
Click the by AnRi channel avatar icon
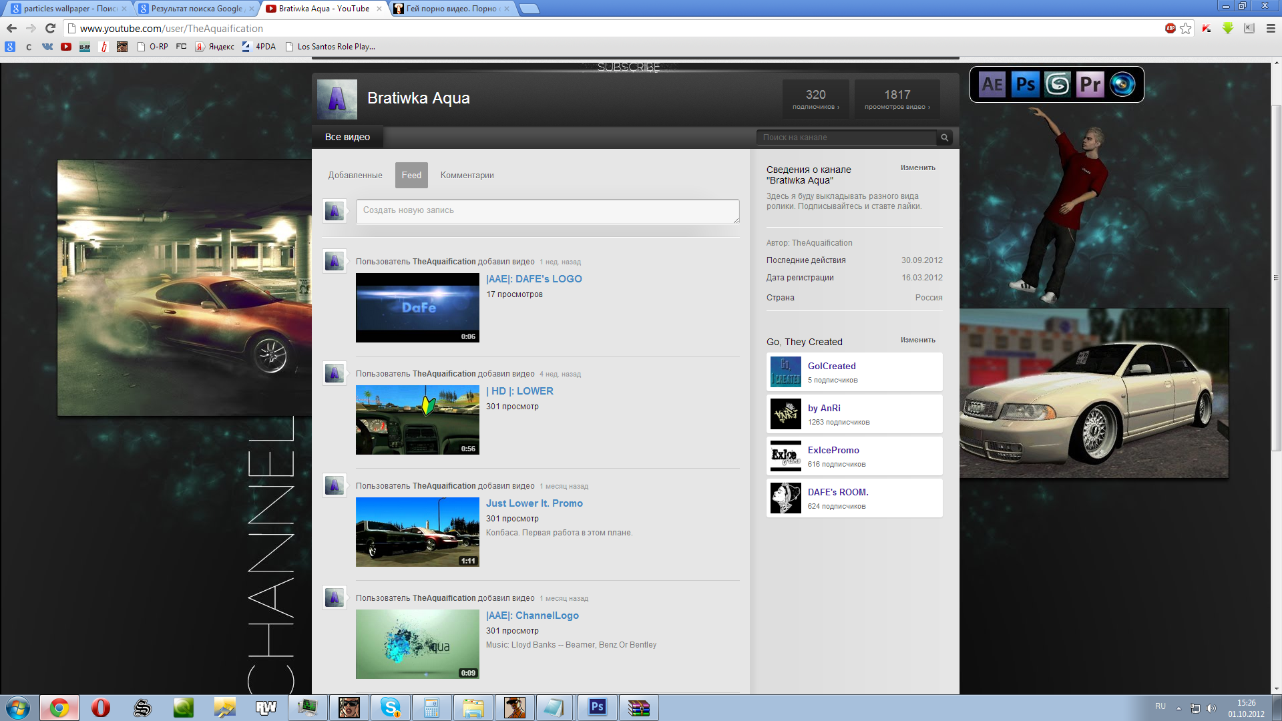coord(786,414)
